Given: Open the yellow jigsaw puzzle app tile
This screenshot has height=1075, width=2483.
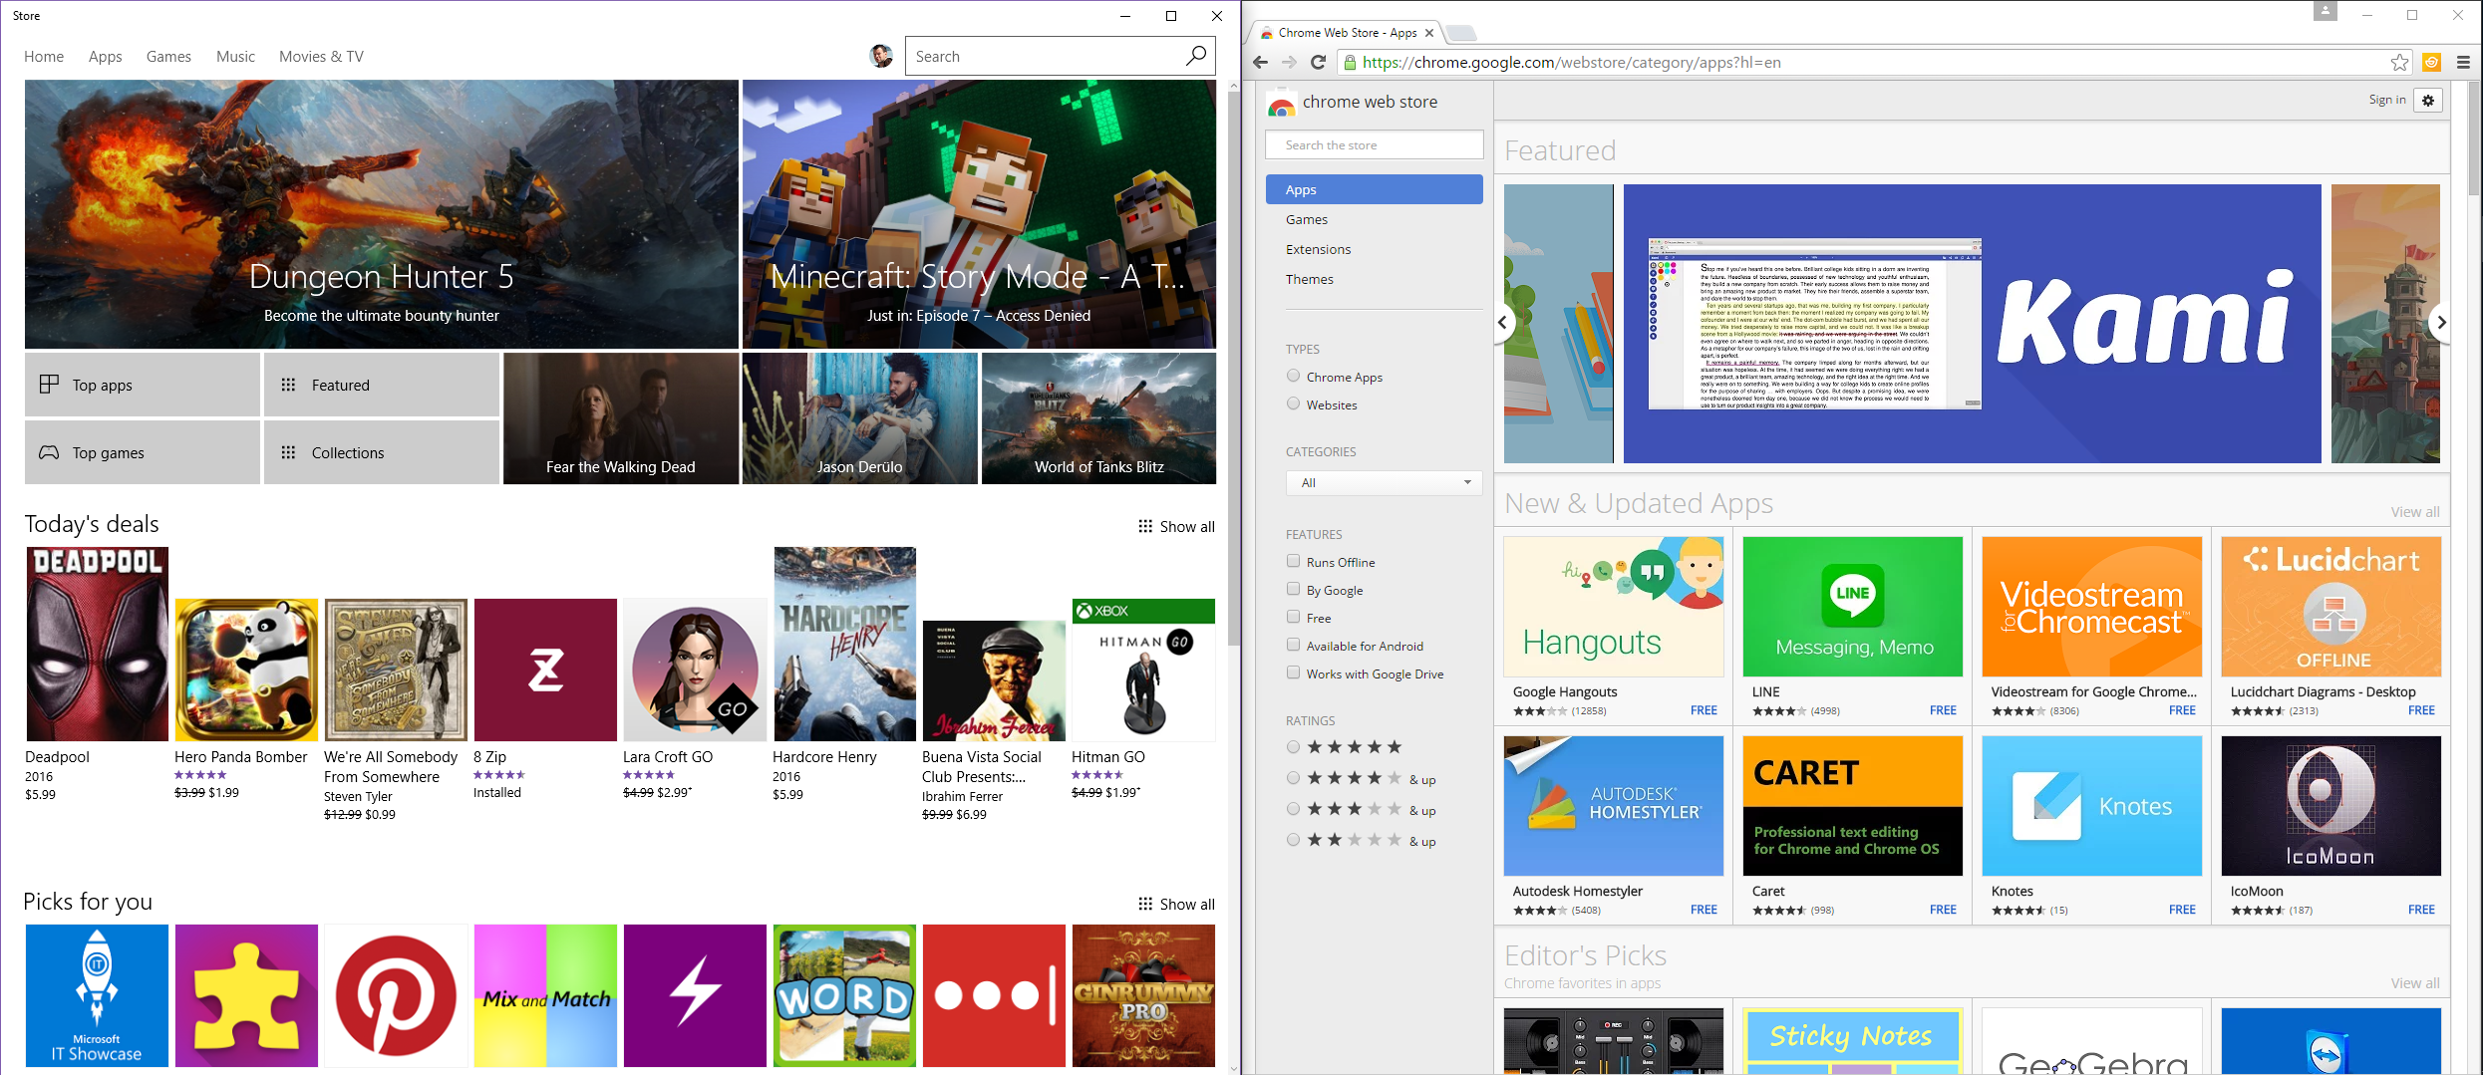Looking at the screenshot, I should click(x=246, y=995).
